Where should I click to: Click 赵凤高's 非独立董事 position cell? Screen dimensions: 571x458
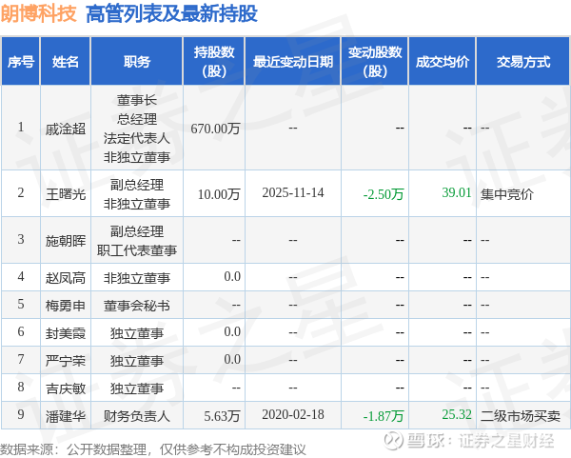point(136,278)
